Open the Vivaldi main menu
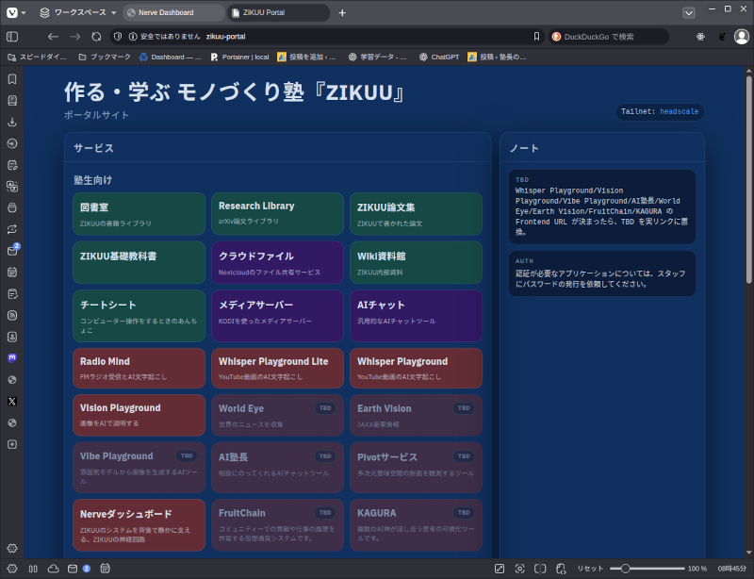The image size is (754, 579). point(12,12)
